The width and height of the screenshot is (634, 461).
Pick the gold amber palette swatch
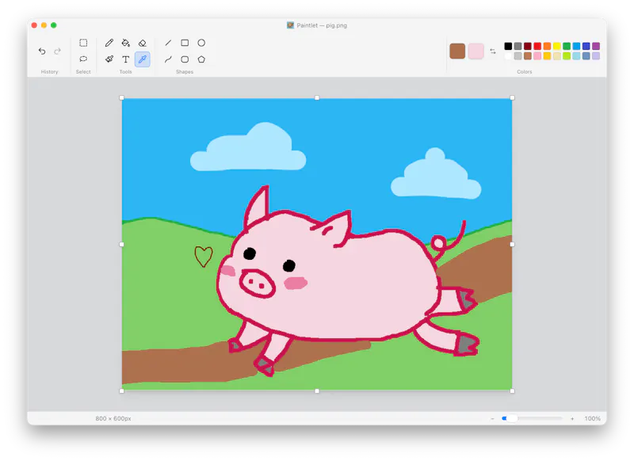coord(547,55)
